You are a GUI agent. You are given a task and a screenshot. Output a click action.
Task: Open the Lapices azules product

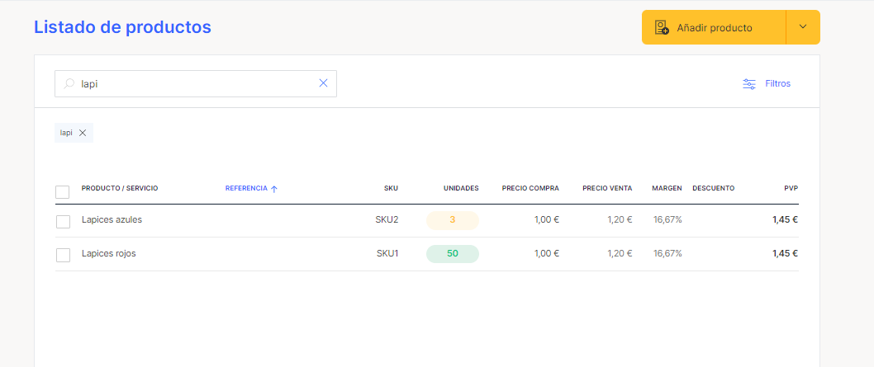pyautogui.click(x=112, y=219)
